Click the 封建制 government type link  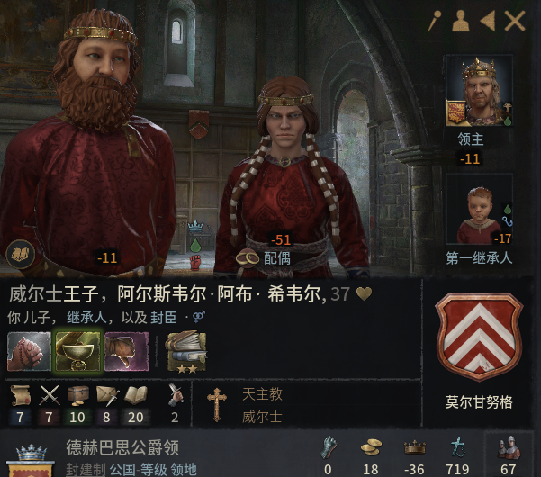pyautogui.click(x=86, y=469)
